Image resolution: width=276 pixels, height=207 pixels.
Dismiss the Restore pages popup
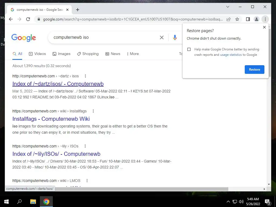[x=264, y=27]
